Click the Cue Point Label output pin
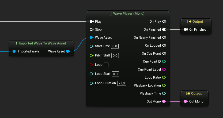The width and height of the screenshot is (223, 118). pyautogui.click(x=164, y=70)
